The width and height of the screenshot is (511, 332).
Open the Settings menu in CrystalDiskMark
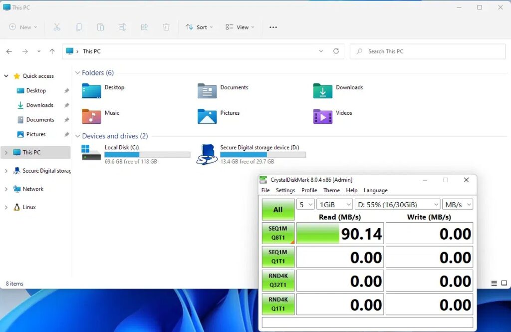tap(285, 190)
